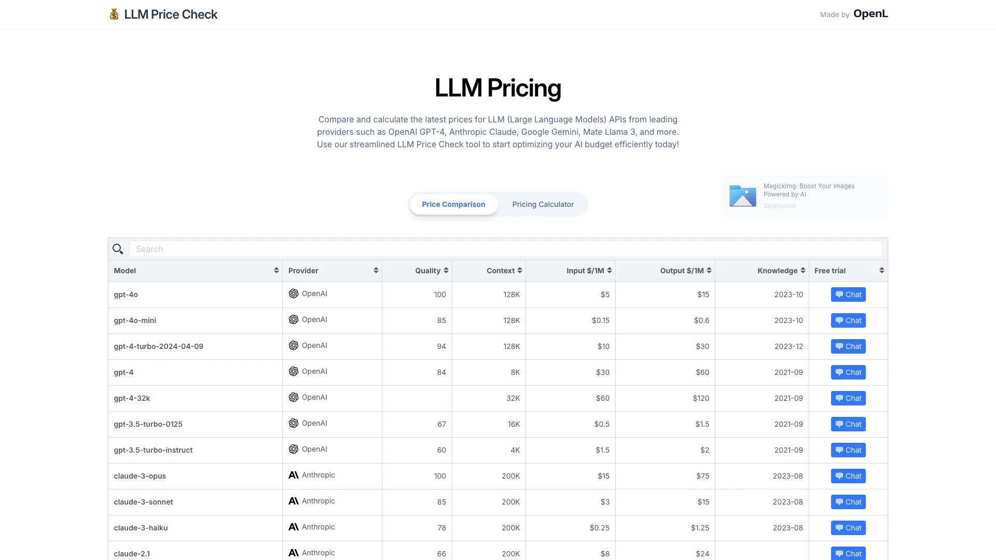Open Chat for claude-2.1
The image size is (996, 560).
848,553
